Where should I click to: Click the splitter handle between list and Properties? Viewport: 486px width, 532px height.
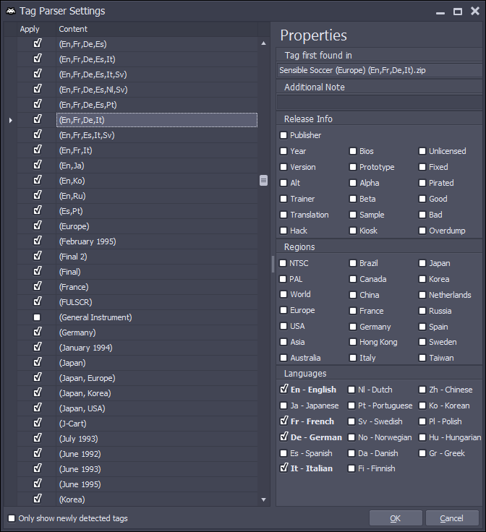[273, 265]
